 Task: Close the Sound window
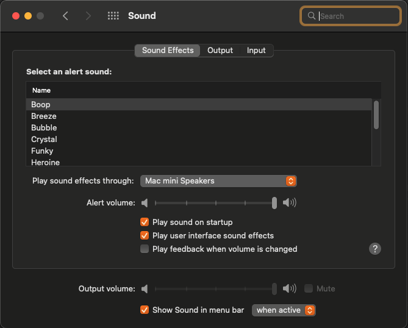pyautogui.click(x=16, y=16)
